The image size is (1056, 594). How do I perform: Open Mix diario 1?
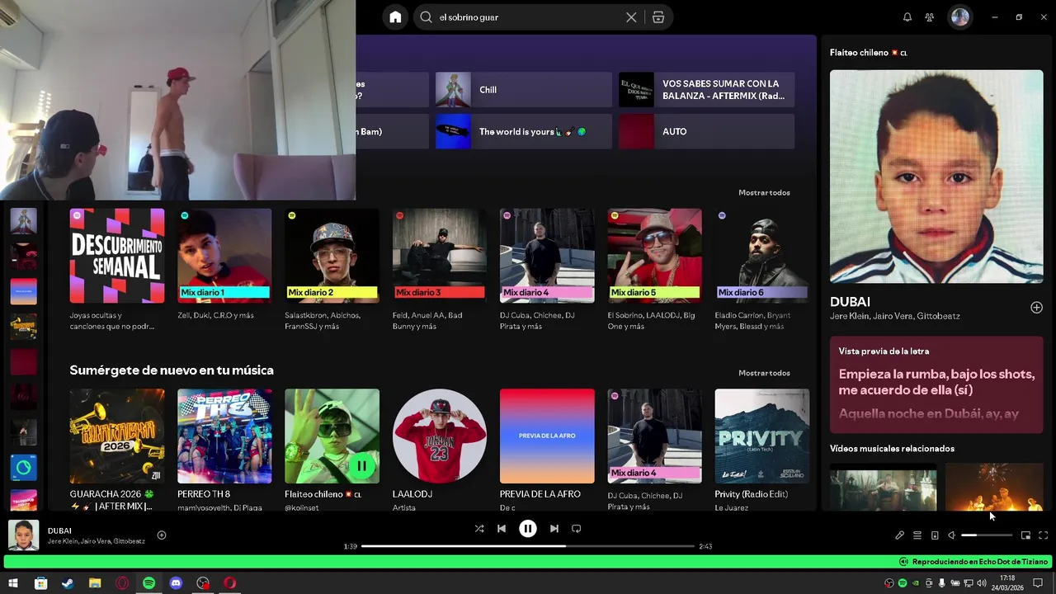[x=224, y=256]
